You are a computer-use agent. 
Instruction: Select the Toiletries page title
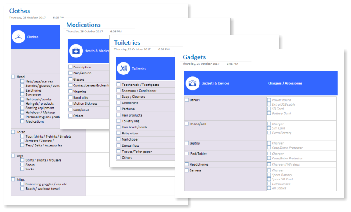(127, 42)
